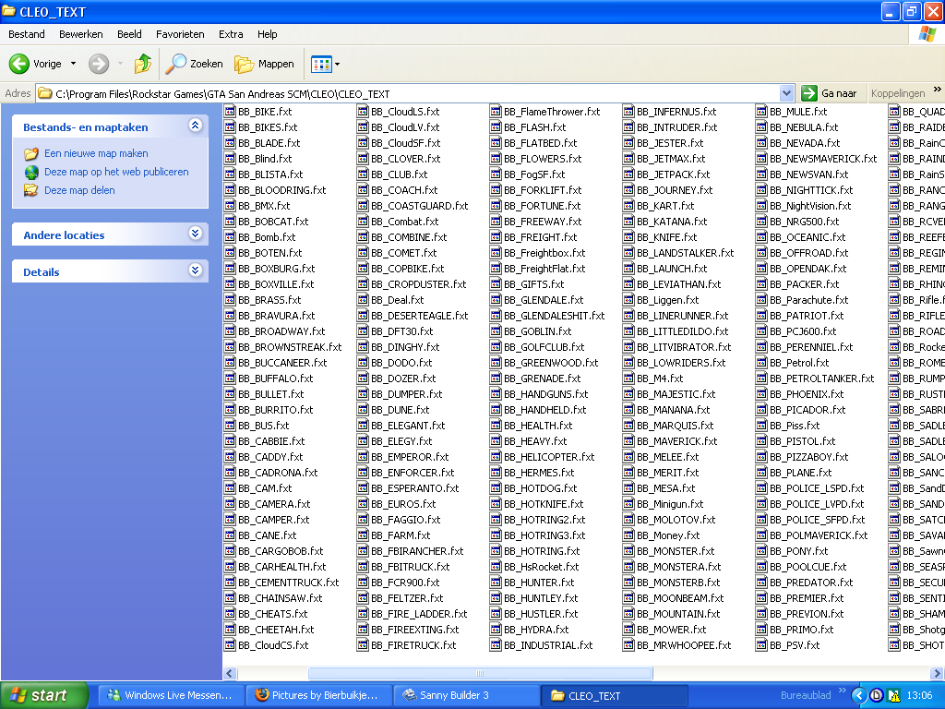Click the horizontal scrollbar thumb
The height and width of the screenshot is (709, 945).
tap(480, 673)
